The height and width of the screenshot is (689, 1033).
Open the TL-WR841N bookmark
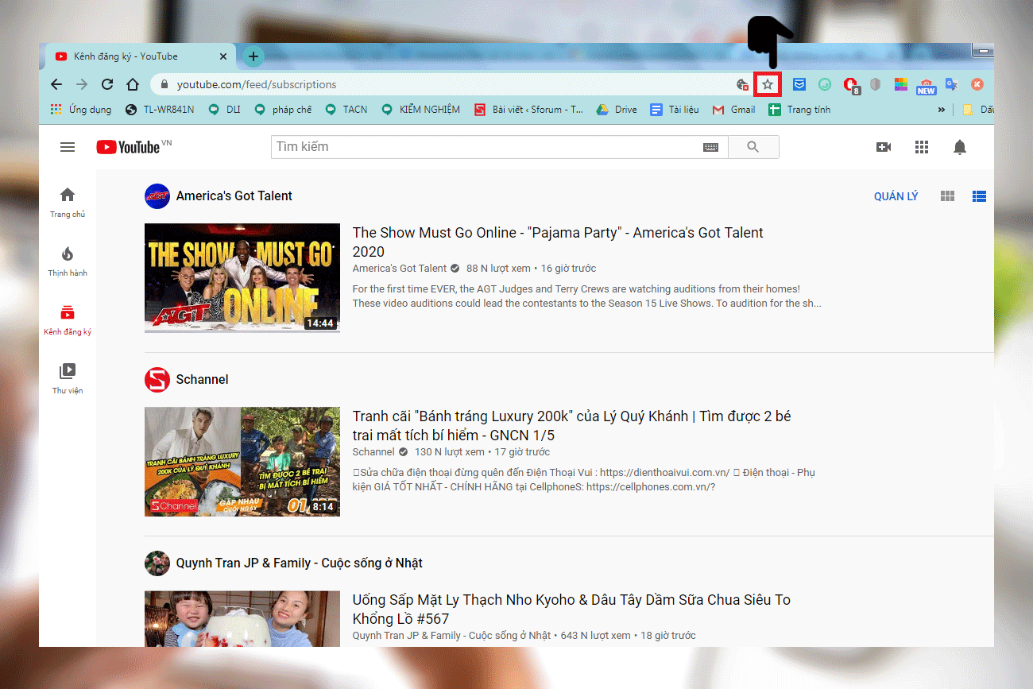158,110
